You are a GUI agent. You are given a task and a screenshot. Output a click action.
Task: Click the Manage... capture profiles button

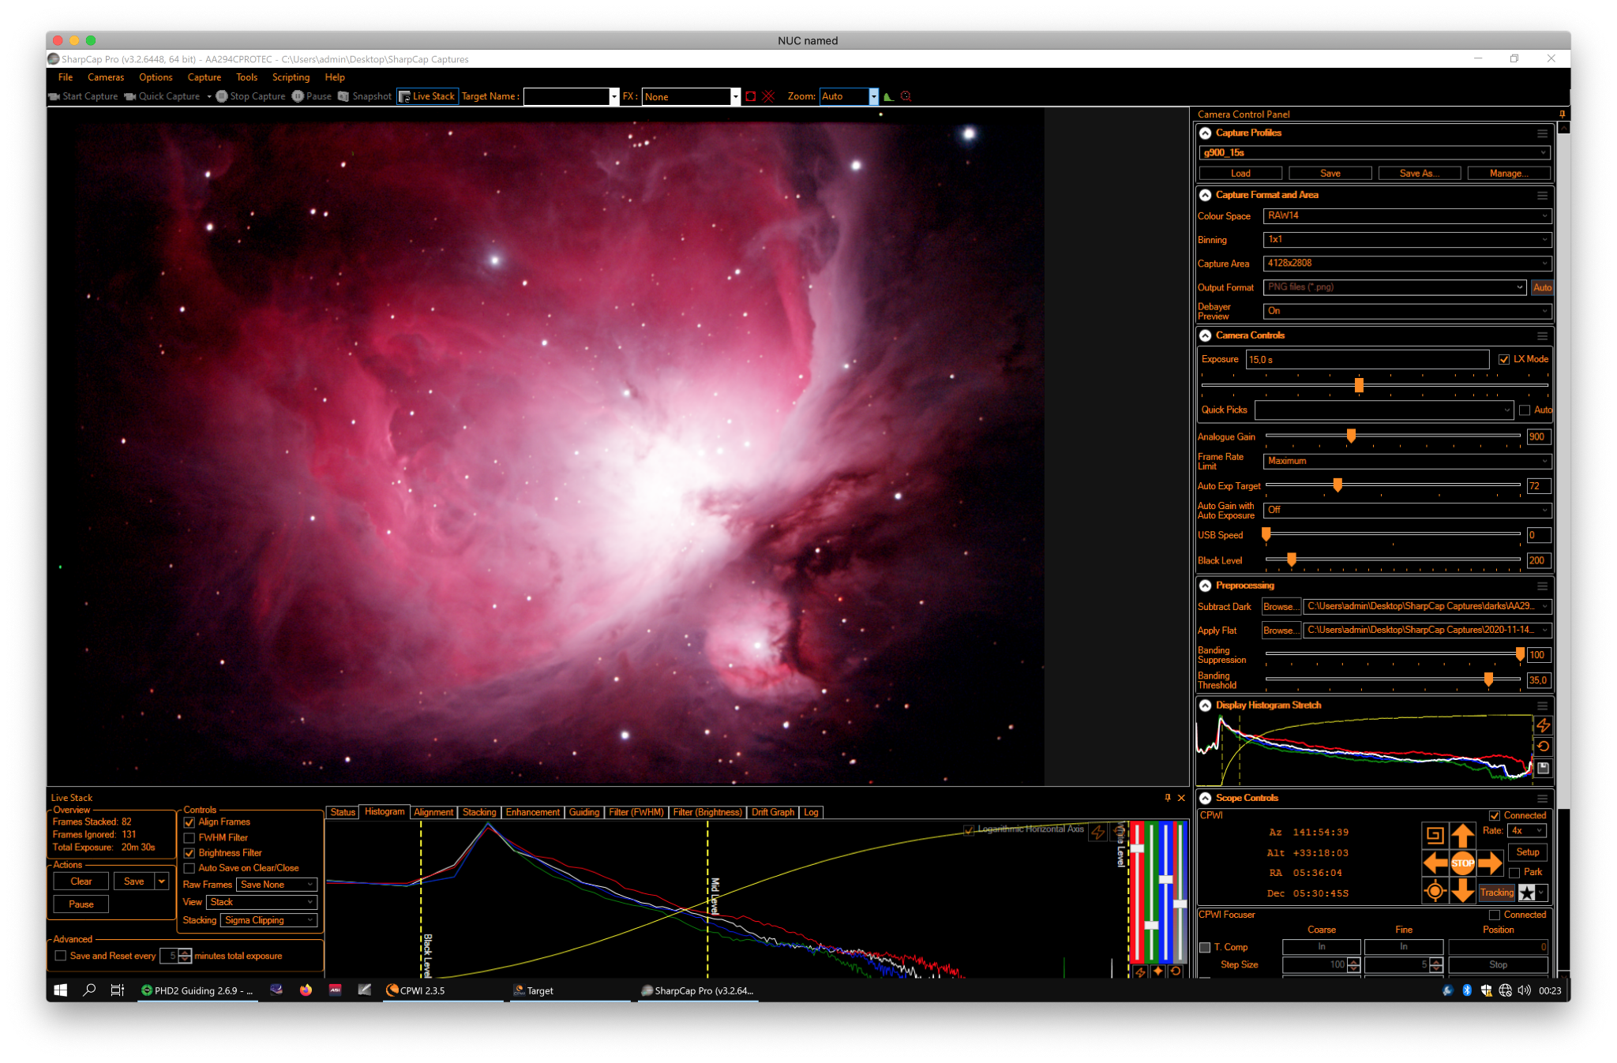point(1508,173)
